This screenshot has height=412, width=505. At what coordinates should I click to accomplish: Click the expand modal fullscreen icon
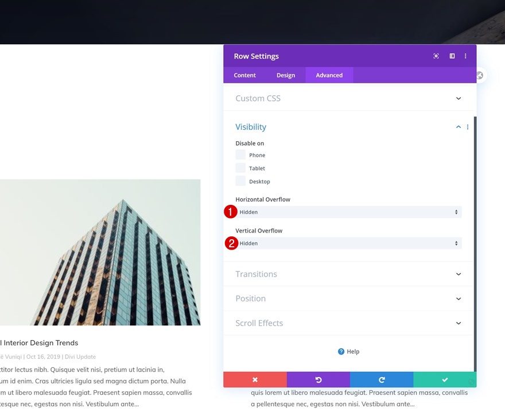436,56
